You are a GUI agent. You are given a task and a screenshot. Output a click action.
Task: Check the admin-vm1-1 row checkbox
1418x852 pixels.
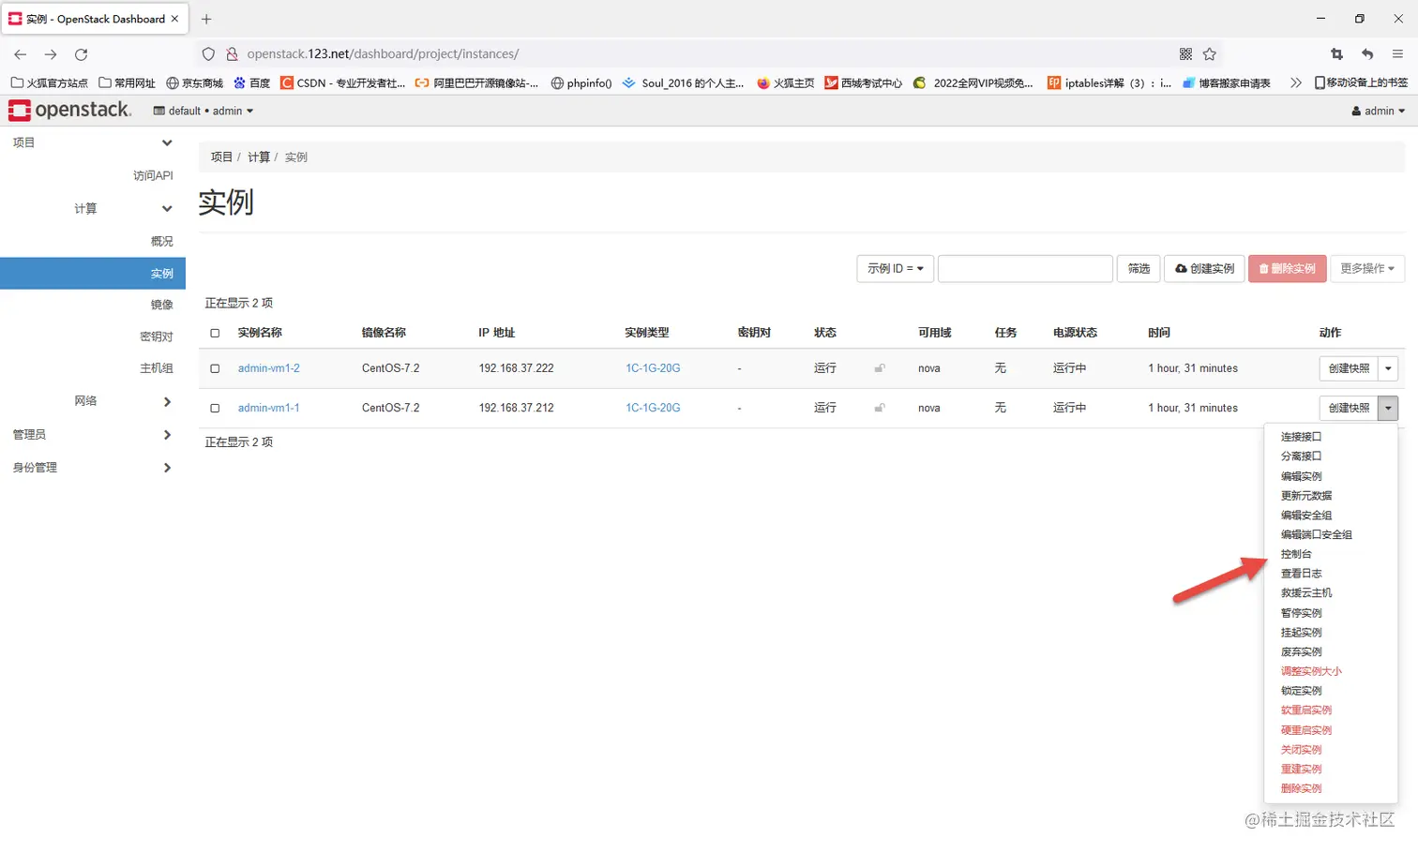click(x=215, y=408)
